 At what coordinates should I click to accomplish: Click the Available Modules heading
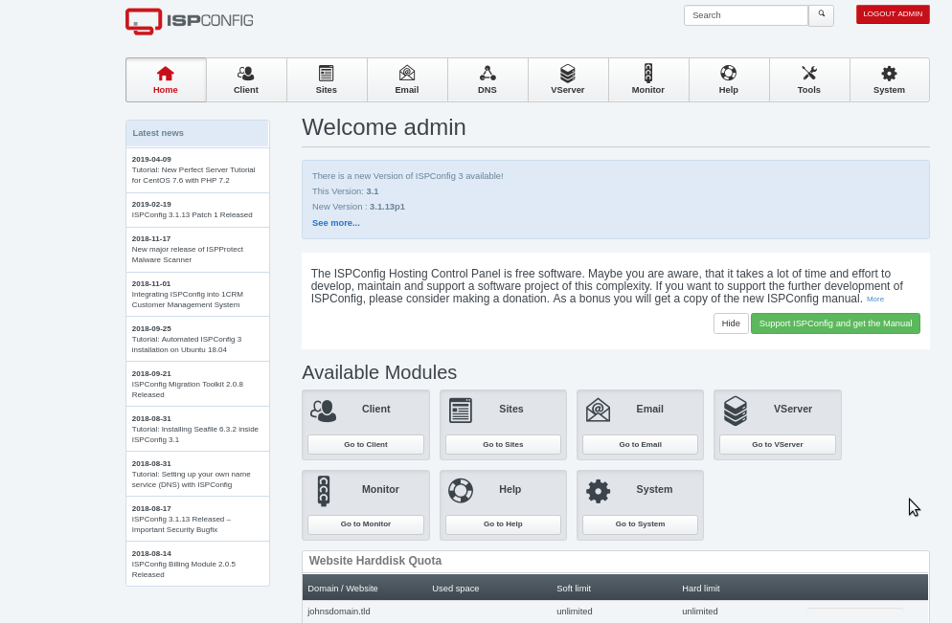pyautogui.click(x=379, y=372)
